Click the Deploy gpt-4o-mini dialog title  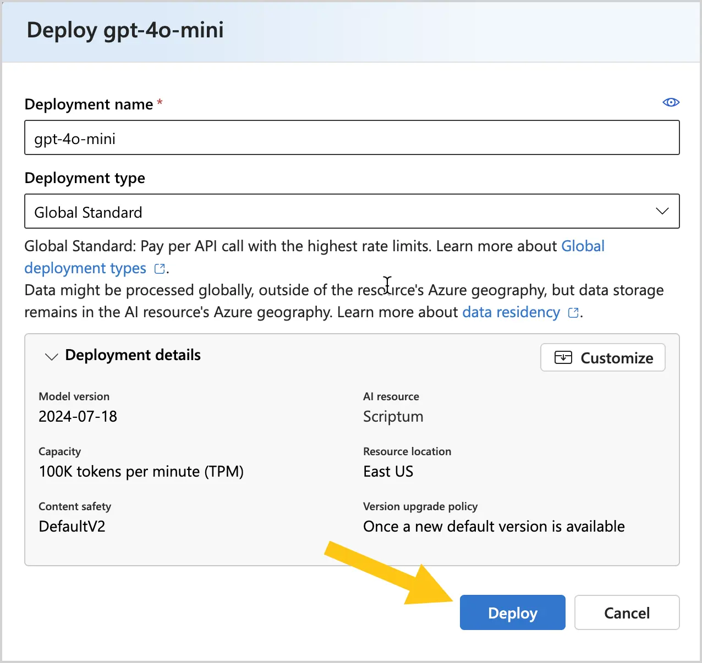pos(125,30)
